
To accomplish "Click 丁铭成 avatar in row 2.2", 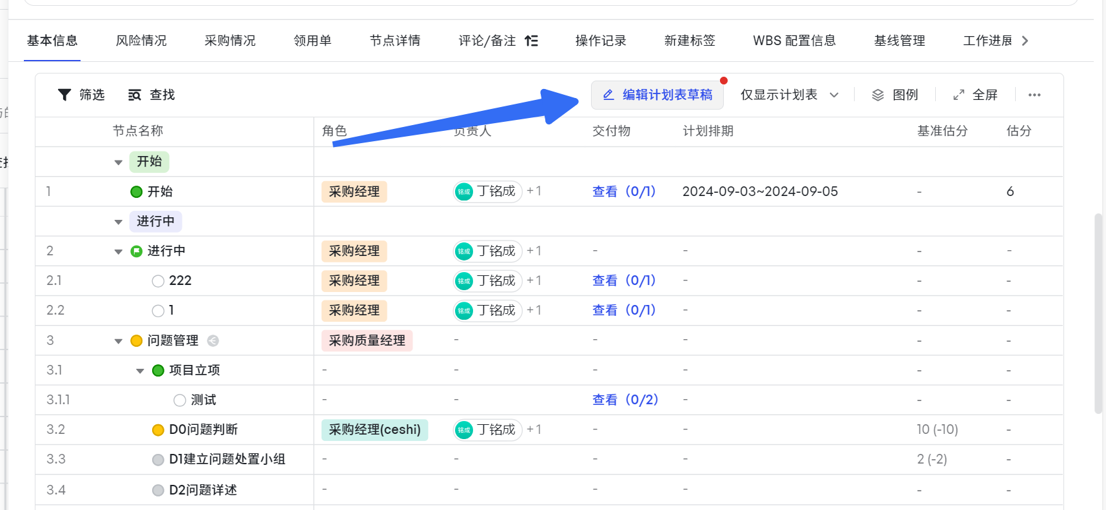I will (464, 311).
